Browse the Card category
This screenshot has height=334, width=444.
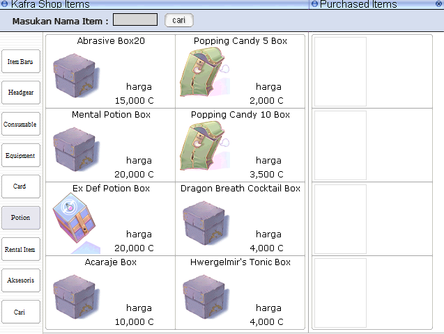click(x=20, y=186)
